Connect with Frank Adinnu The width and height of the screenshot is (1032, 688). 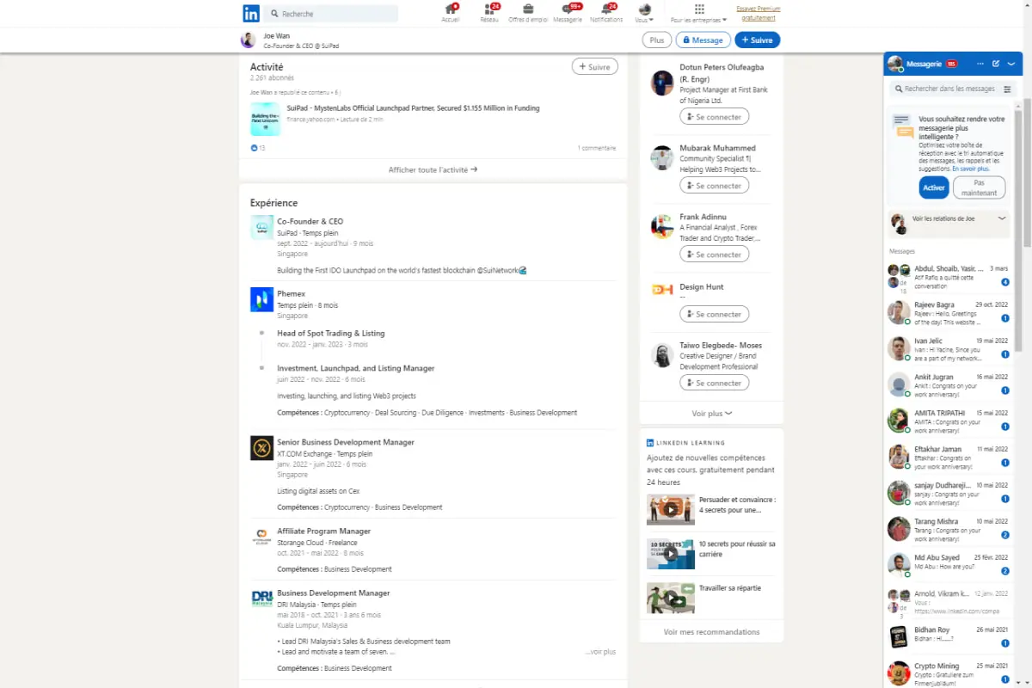click(714, 255)
